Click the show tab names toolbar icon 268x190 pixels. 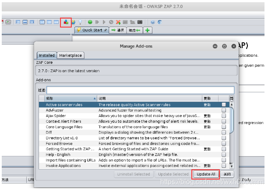click(x=8, y=22)
